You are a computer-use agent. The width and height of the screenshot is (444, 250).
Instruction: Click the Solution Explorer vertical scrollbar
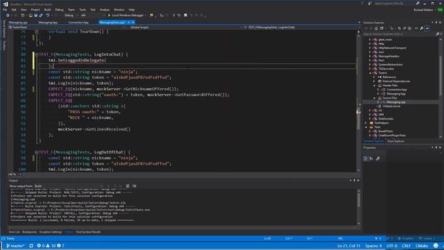pos(441,87)
